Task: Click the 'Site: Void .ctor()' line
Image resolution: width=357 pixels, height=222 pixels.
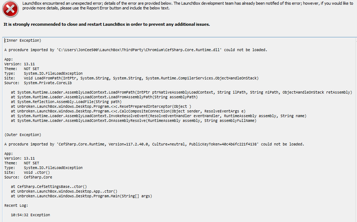Action: pos(27,172)
